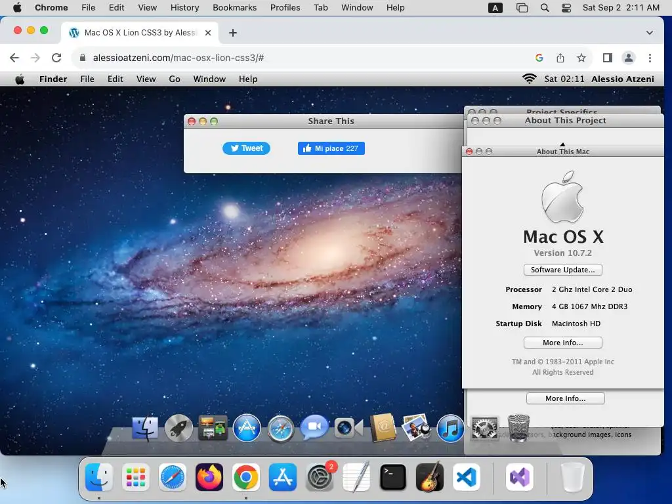
Task: Click More Info... in About This Mac
Action: click(x=562, y=343)
